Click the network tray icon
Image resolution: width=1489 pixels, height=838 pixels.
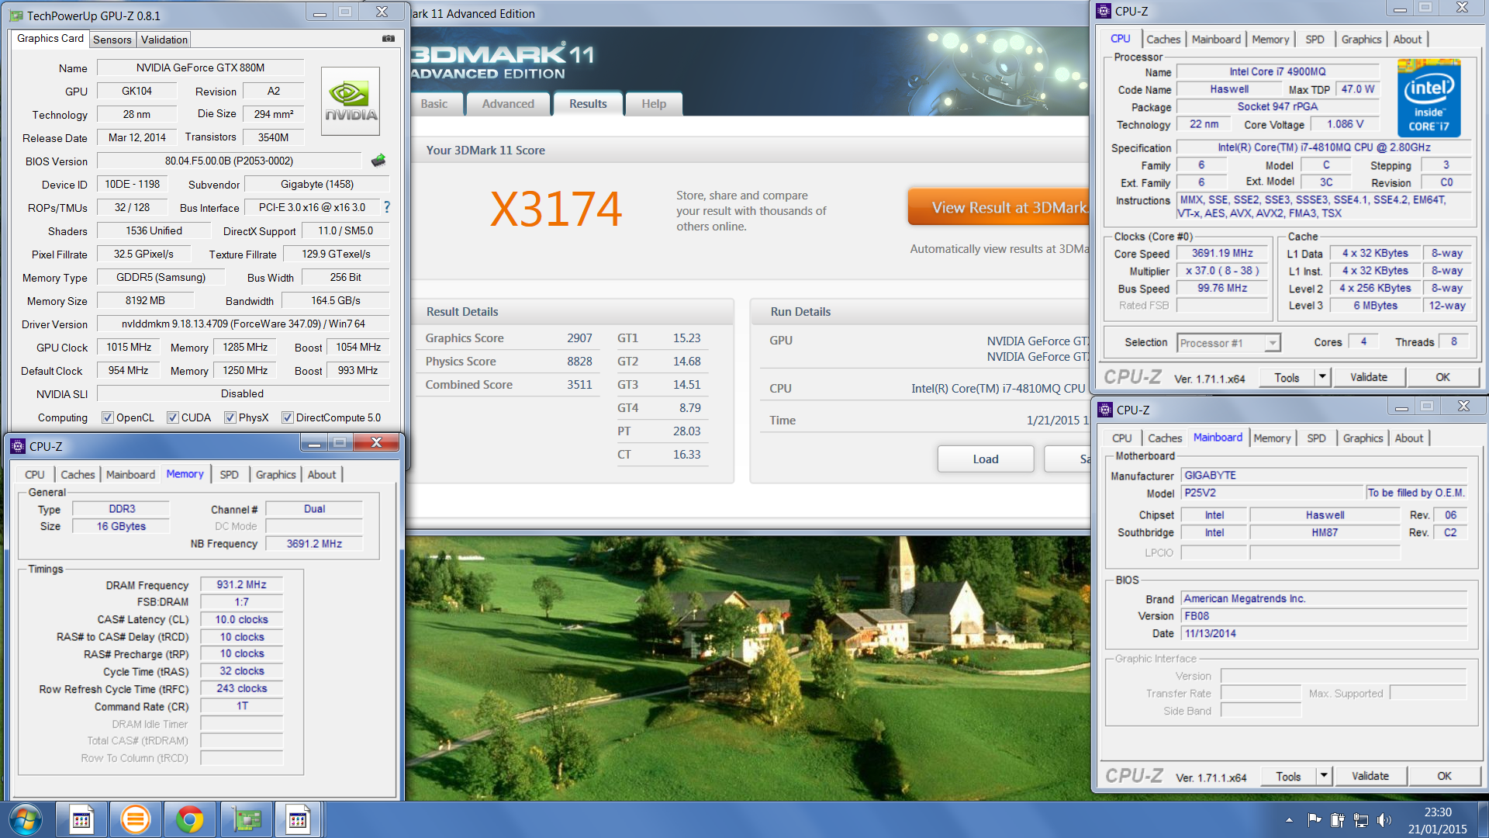(x=1360, y=820)
